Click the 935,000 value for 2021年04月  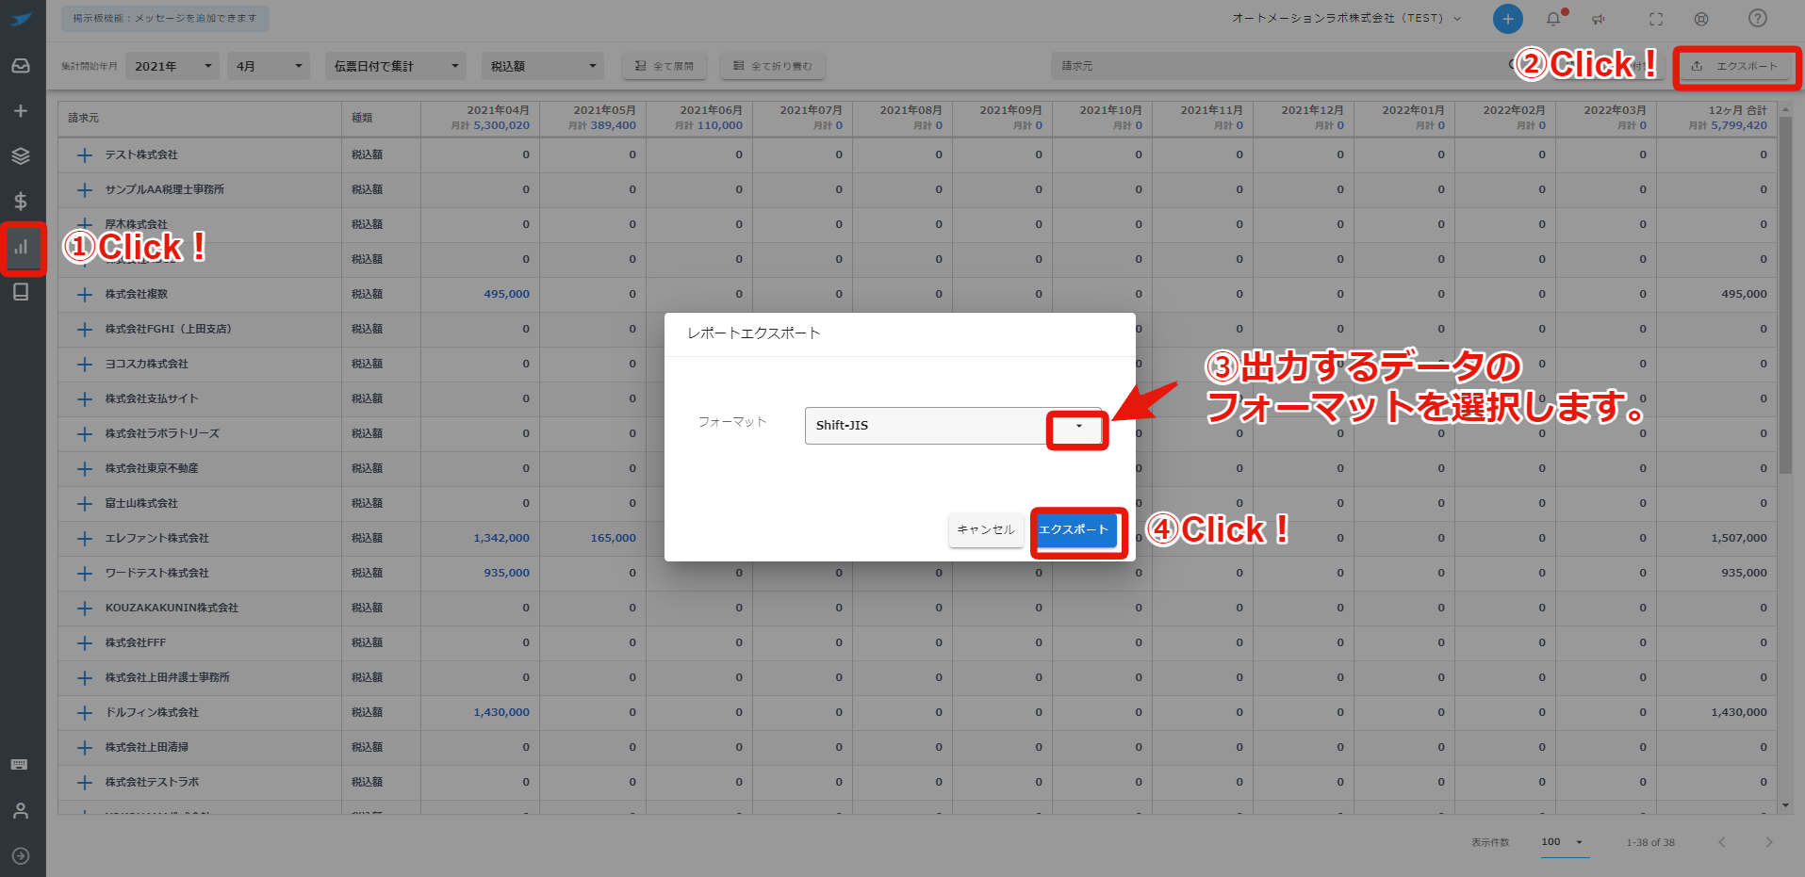point(506,573)
